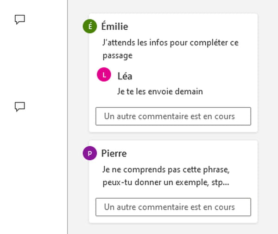Click Léa's reply "Je te les envoie demain"
Screen dimensions: 278x234
coord(160,91)
